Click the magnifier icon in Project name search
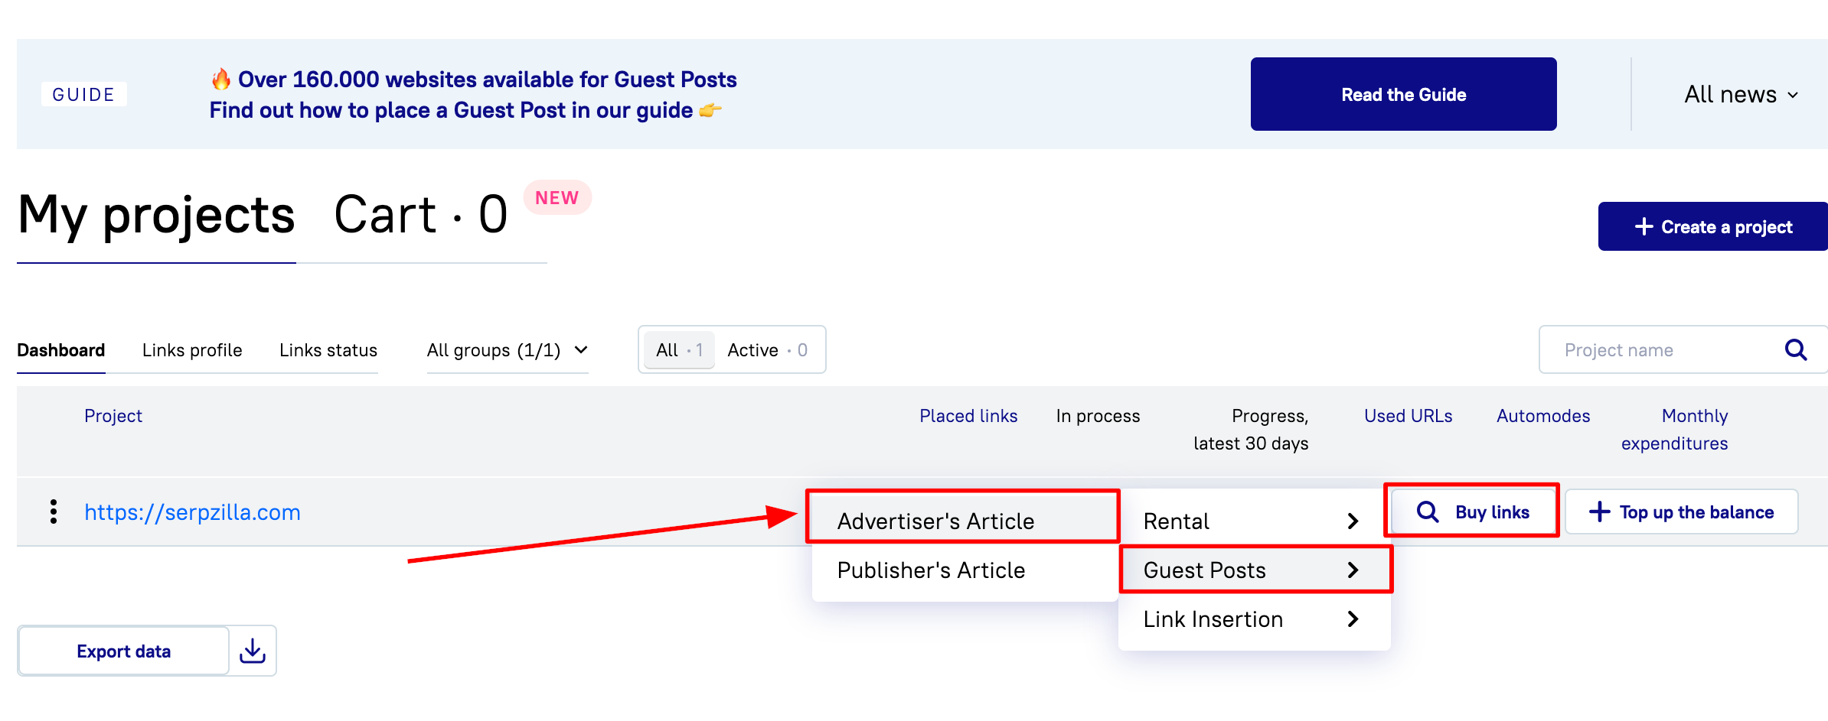This screenshot has height=721, width=1828. click(1795, 350)
